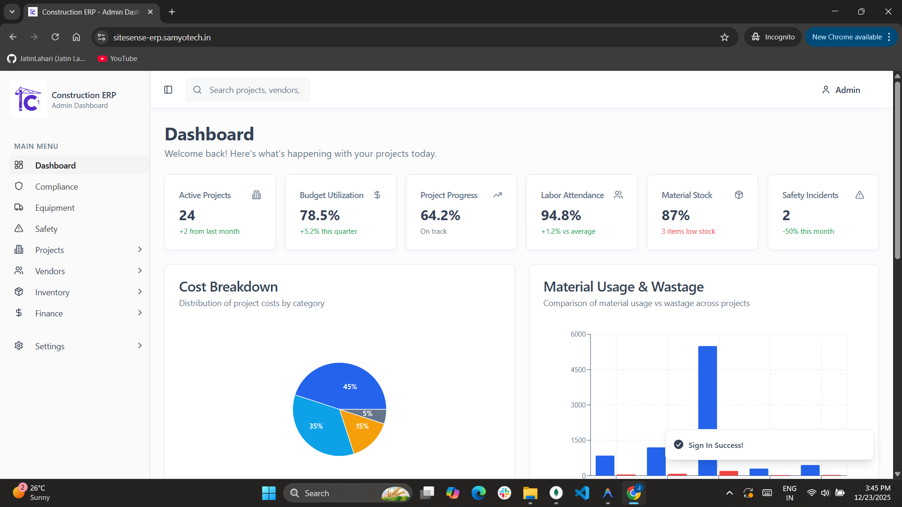Click the Active Projects building icon
Image resolution: width=902 pixels, height=507 pixels.
coord(257,195)
